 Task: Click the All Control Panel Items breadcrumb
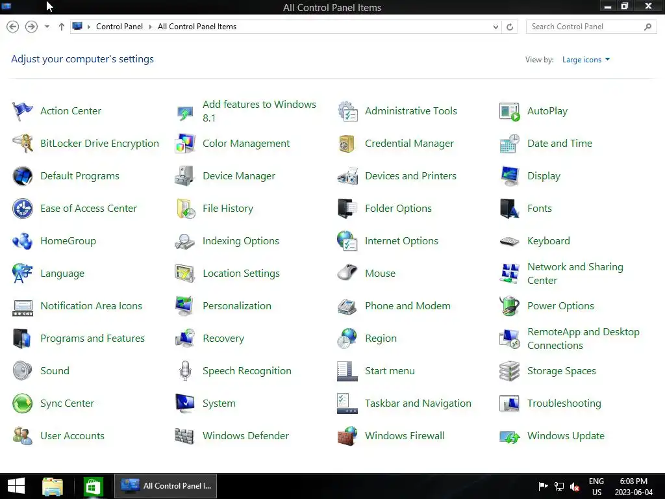(x=197, y=27)
